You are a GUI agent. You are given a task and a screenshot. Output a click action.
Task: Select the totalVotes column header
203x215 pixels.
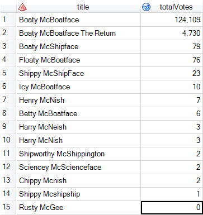pos(172,7)
